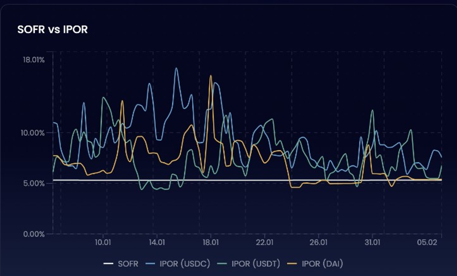The width and height of the screenshot is (457, 276).
Task: Toggle the SOFR series in legend
Action: pyautogui.click(x=128, y=264)
